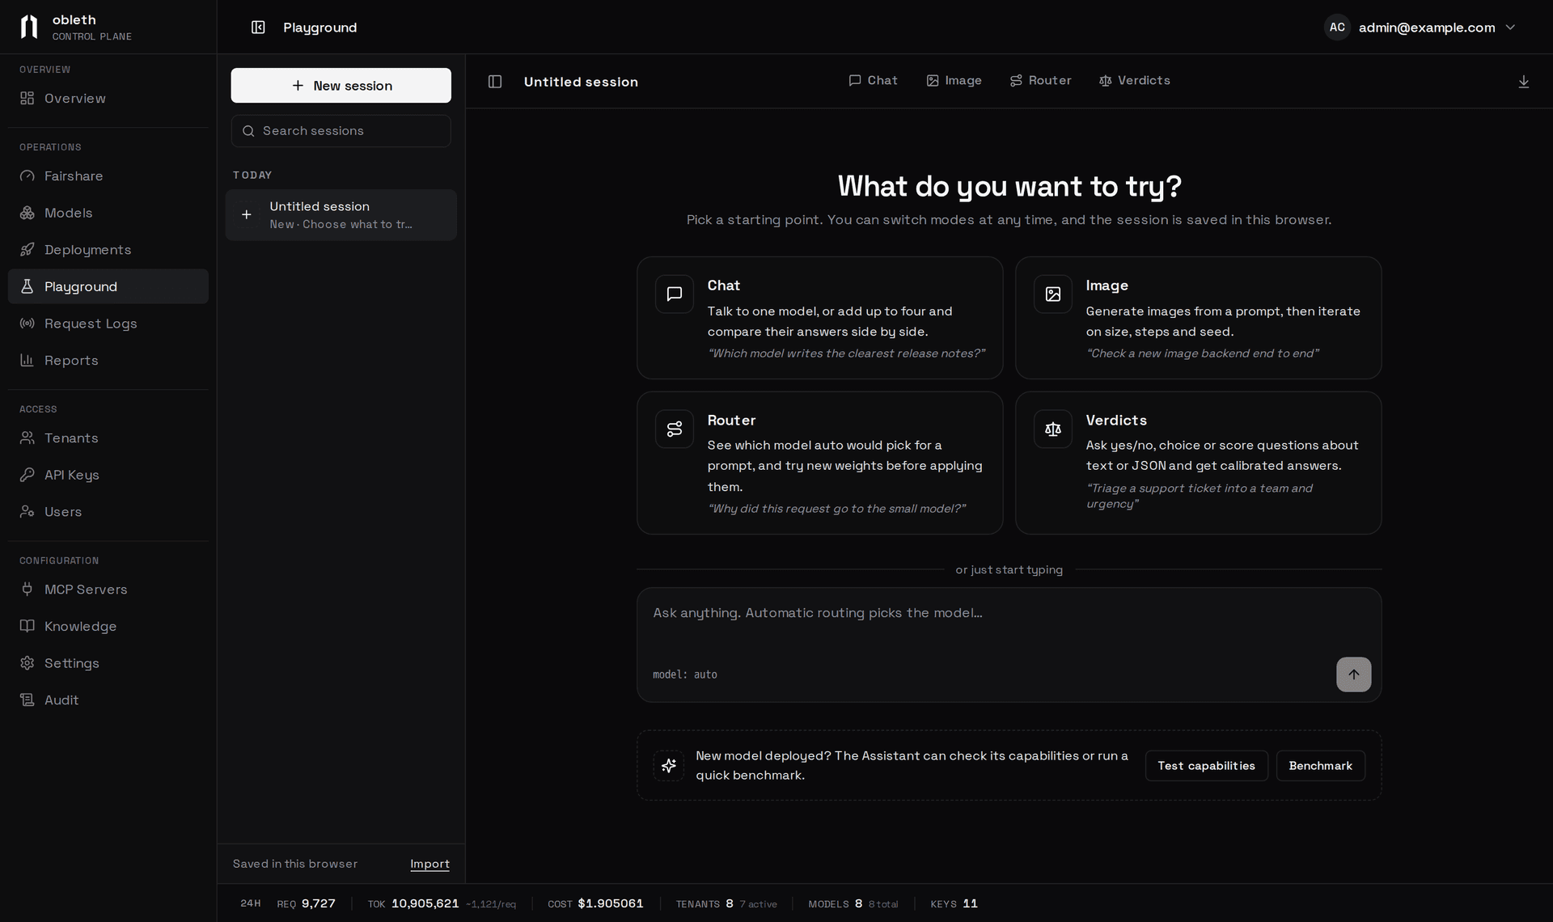Switch to the Chat mode tab

click(x=873, y=81)
